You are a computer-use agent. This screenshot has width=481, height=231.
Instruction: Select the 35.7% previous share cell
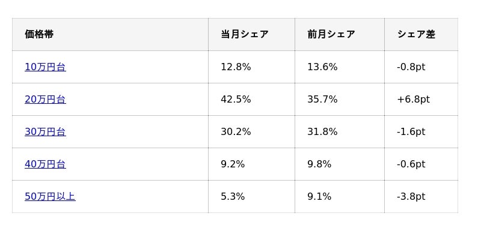point(340,100)
